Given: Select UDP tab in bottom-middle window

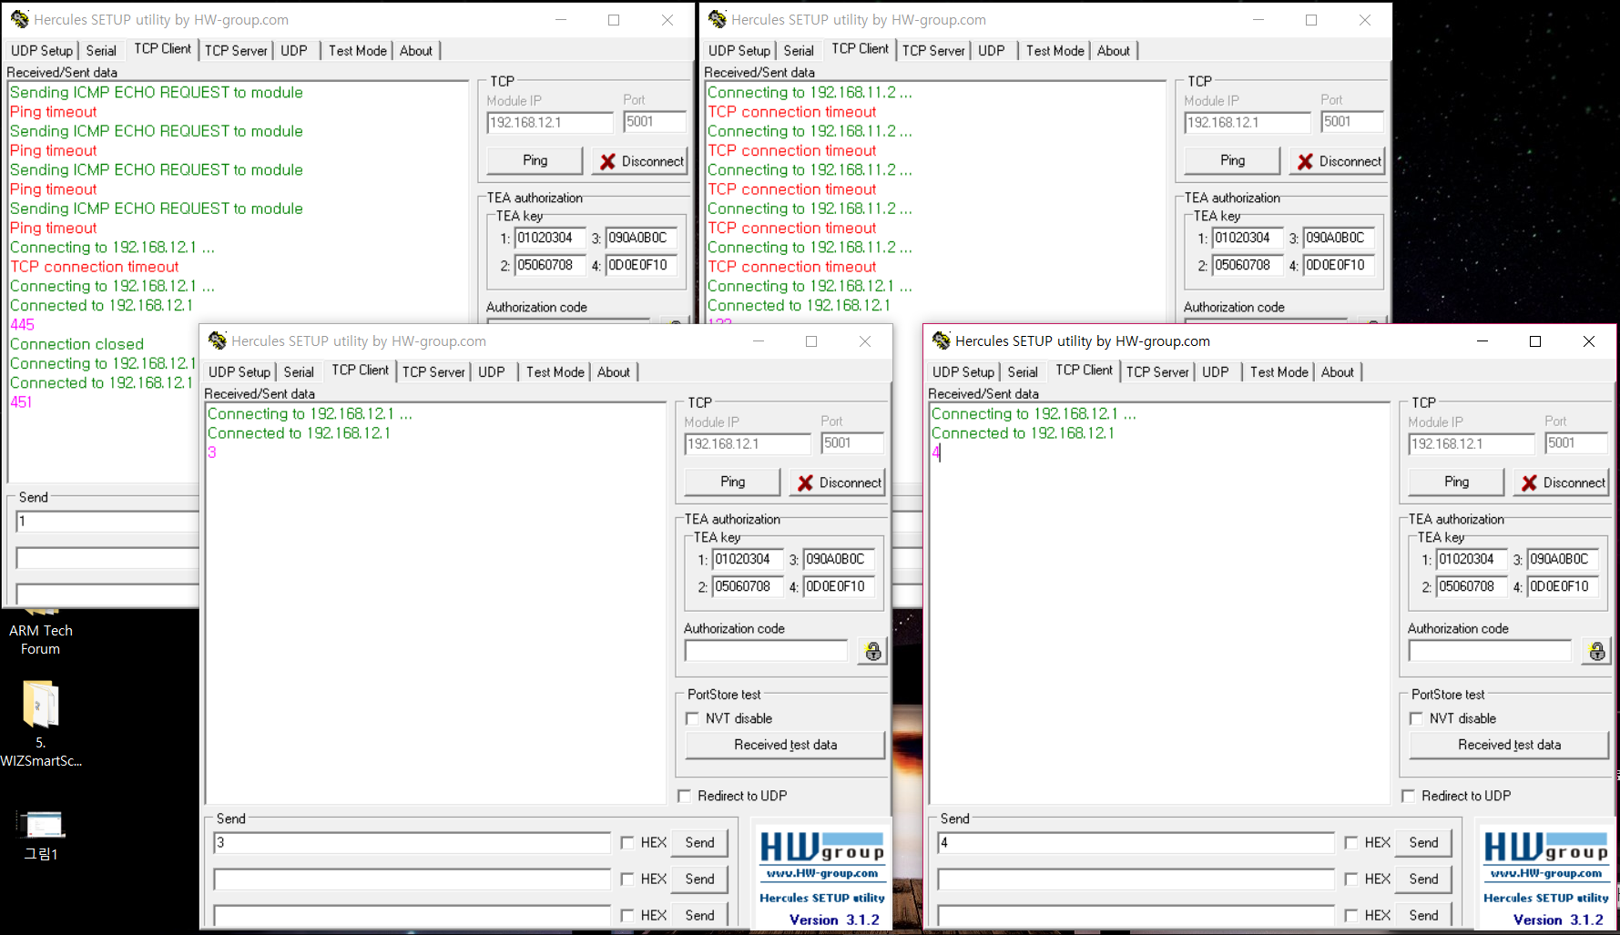Looking at the screenshot, I should click(x=492, y=371).
